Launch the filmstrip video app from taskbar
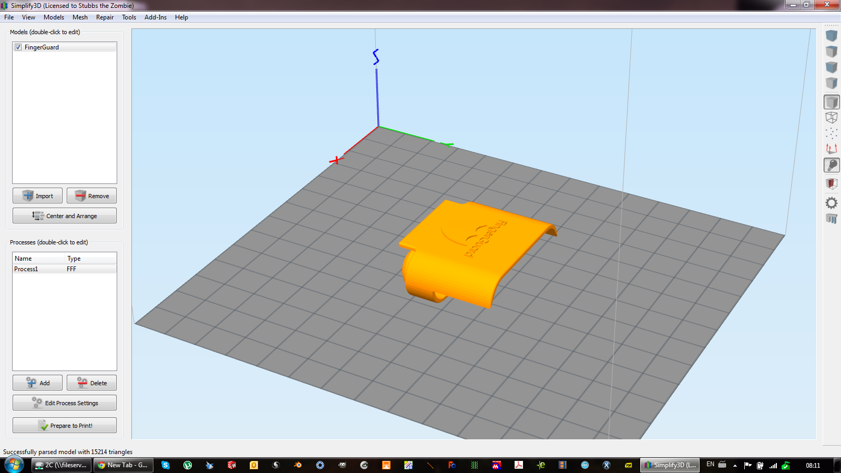 563,465
